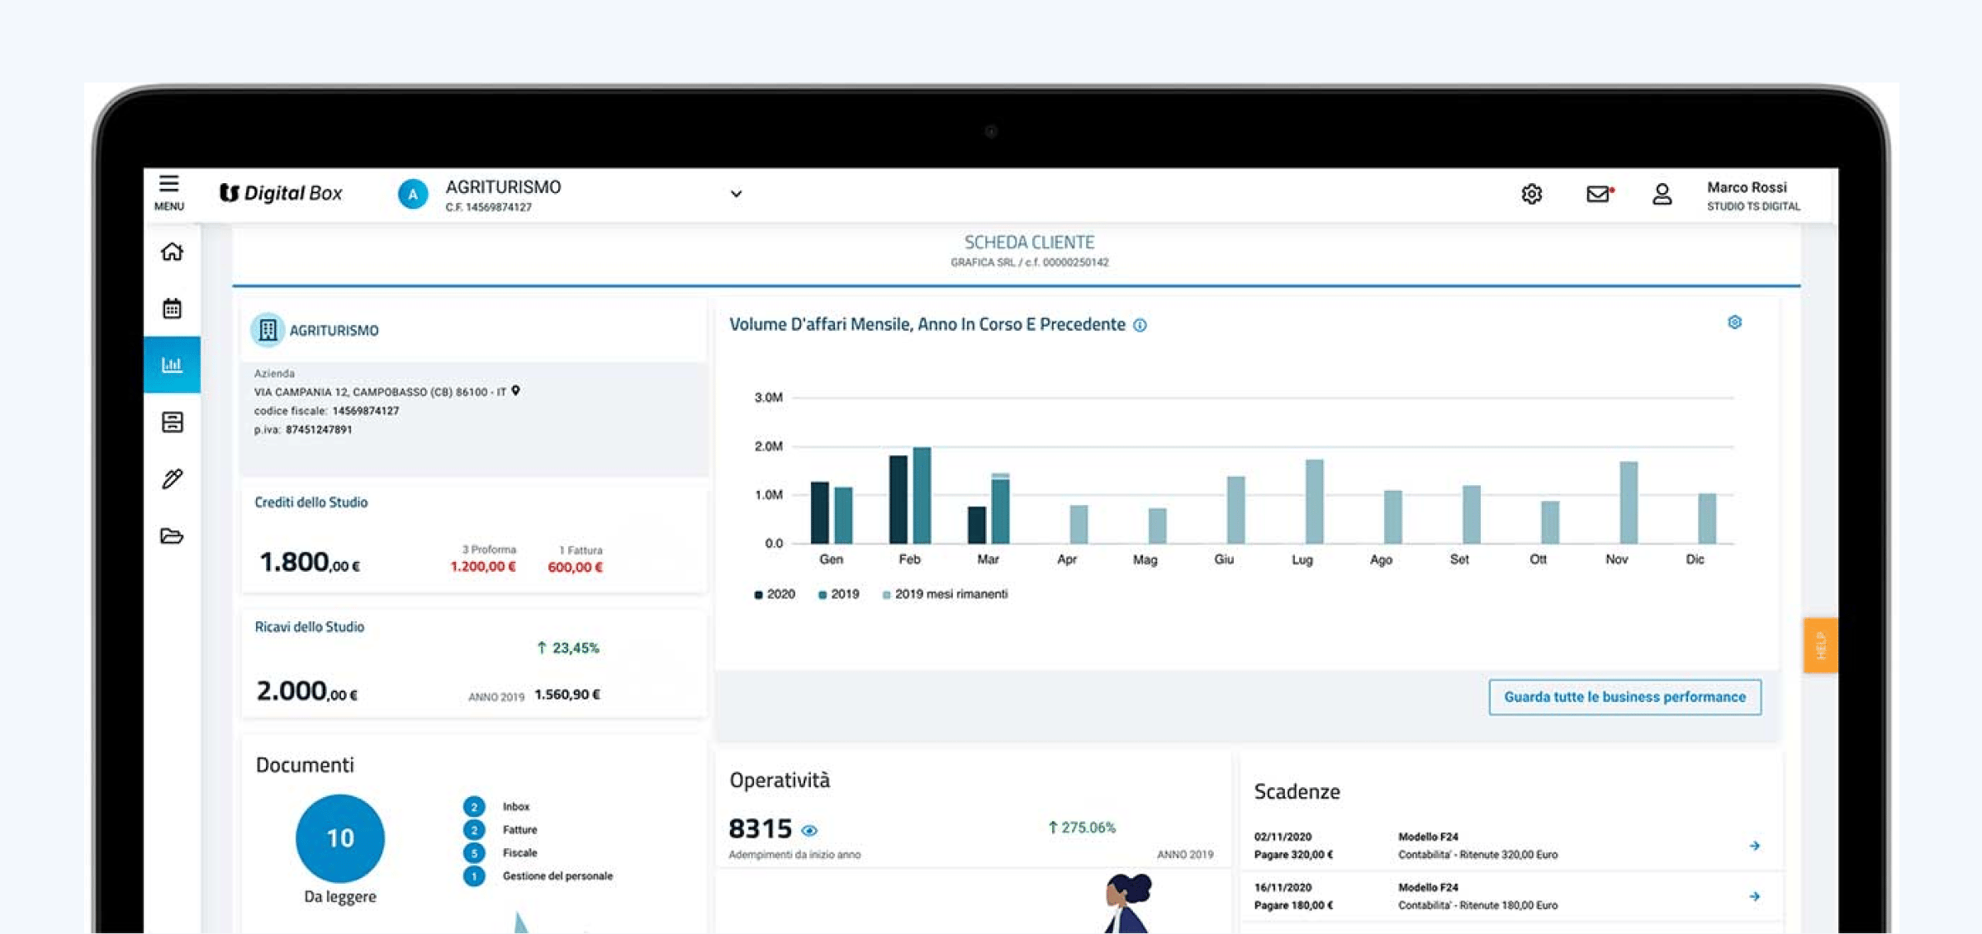The height and width of the screenshot is (934, 1982).
Task: Open the orange HELP tab
Action: [1820, 645]
